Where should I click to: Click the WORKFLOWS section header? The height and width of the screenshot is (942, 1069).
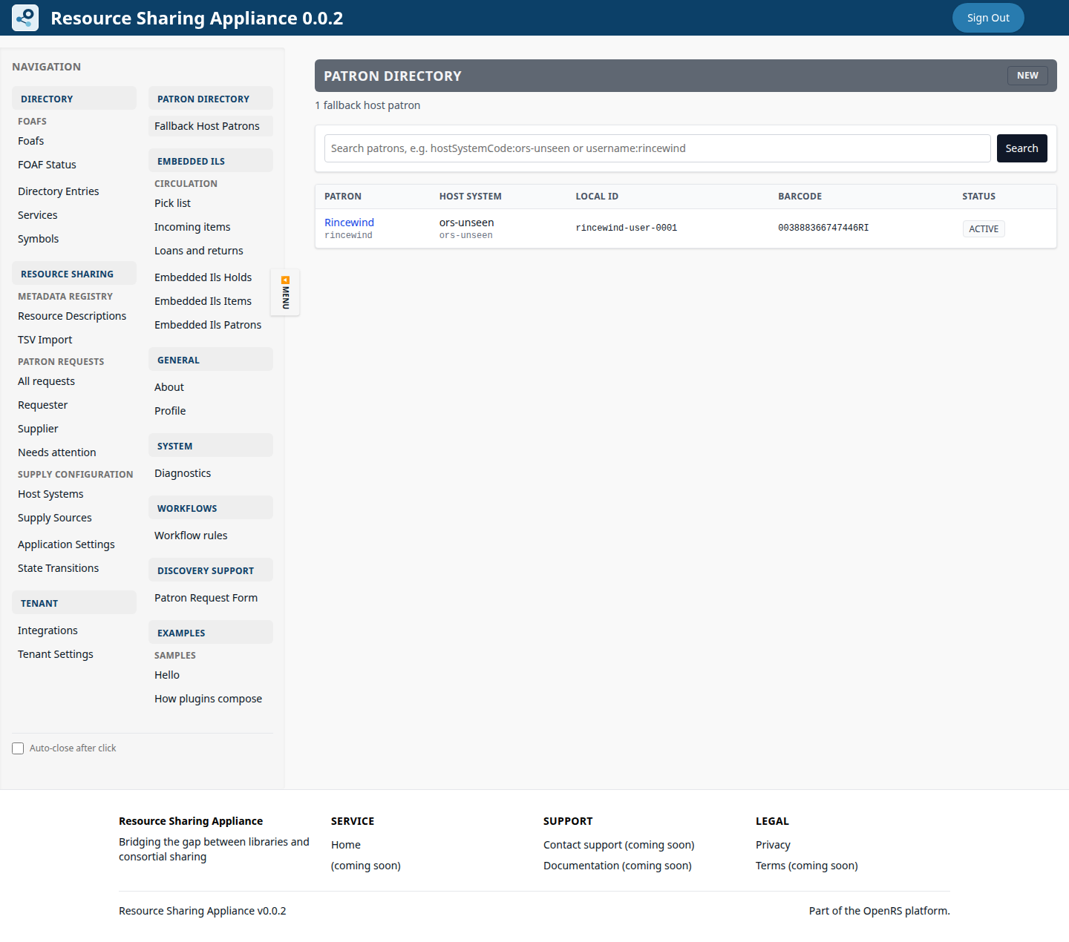pos(211,508)
